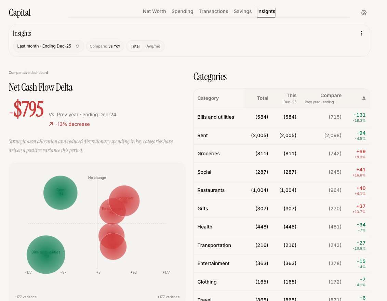387x301 pixels.
Task: Change the Compare vs YoY setting
Action: [x=105, y=46]
